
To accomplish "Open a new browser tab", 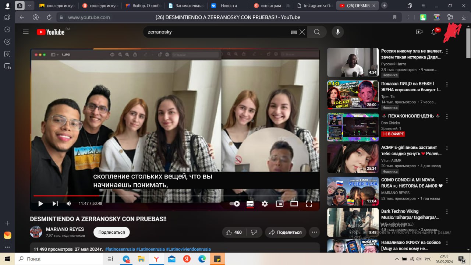I will click(384, 6).
